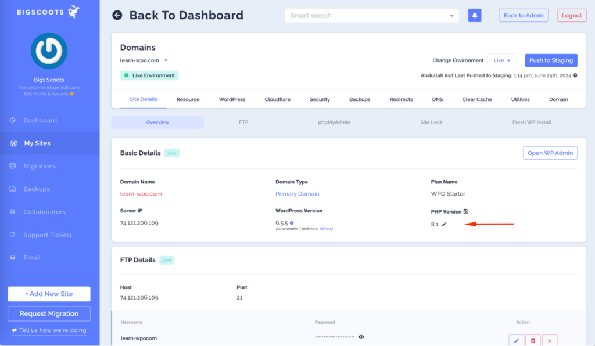Click the Primary Domain link
Viewport: 595px width, 346px height.
coord(297,194)
